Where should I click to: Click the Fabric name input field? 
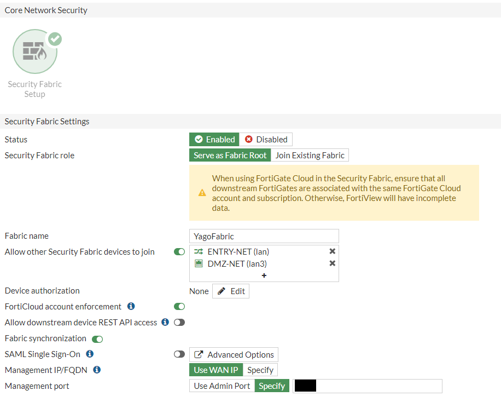point(264,236)
